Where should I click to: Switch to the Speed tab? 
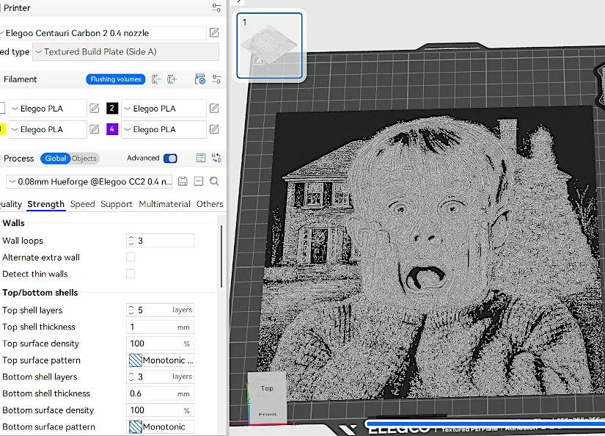click(83, 204)
